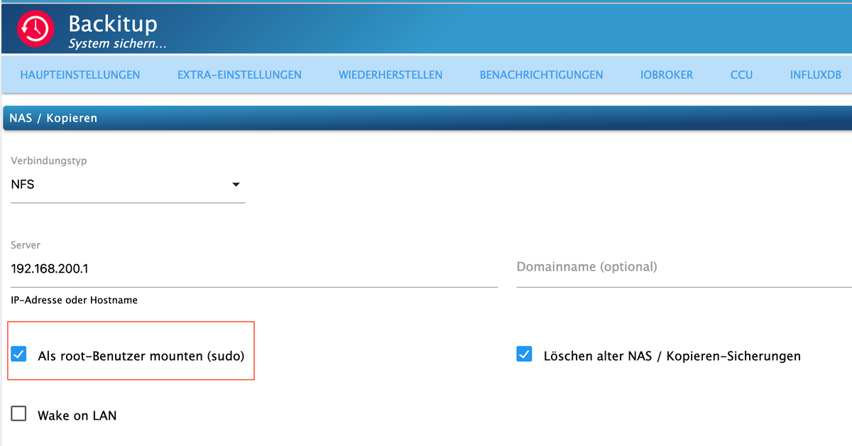Open the Verbindungstyp NFS dropdown

(x=128, y=185)
